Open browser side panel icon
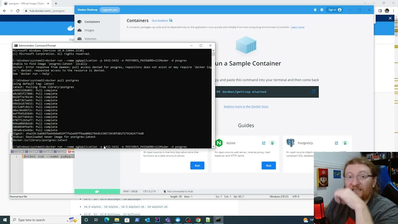The width and height of the screenshot is (398, 224). click(x=380, y=11)
